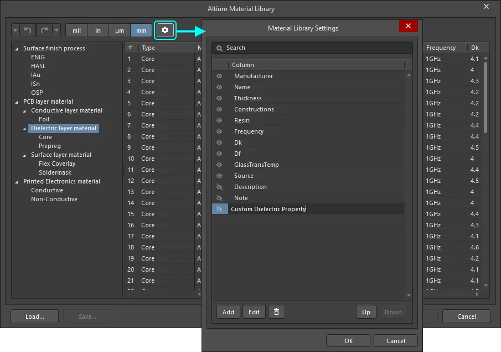Collapse the Surface finish process tree node
501x352 pixels.
point(17,49)
